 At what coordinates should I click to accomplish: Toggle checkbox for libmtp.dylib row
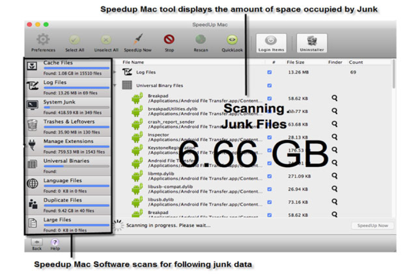click(x=269, y=176)
